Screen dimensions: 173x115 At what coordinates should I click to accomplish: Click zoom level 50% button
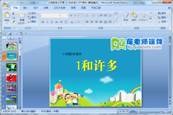click(x=133, y=111)
